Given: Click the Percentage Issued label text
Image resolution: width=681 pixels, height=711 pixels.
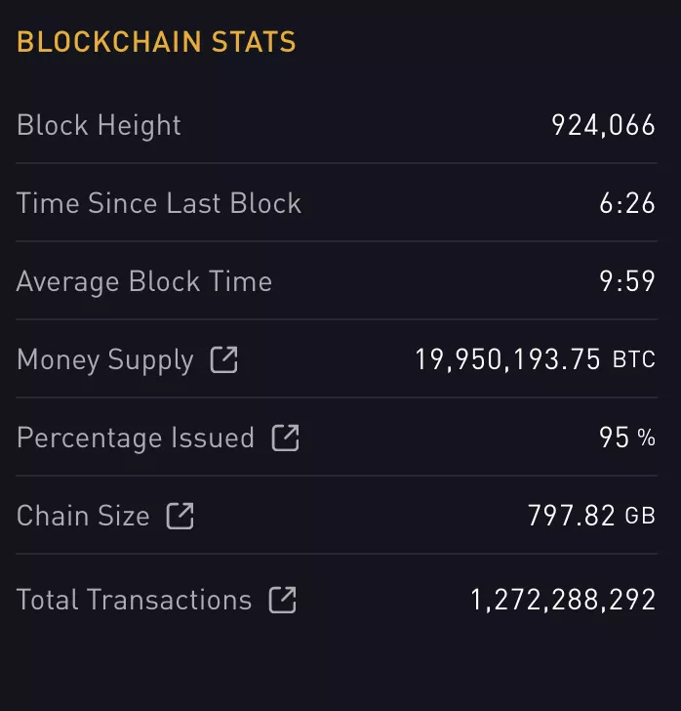Looking at the screenshot, I should click(x=136, y=438).
